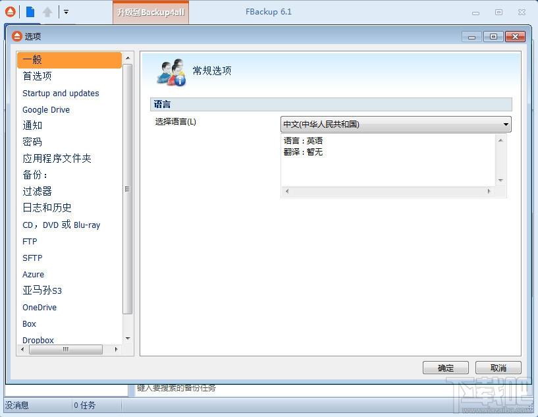Open the 升级到Backup4all tab
The image size is (538, 417).
(x=151, y=13)
